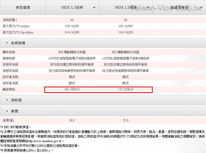Select the 185 / 60R15 tire value

coord(72,89)
